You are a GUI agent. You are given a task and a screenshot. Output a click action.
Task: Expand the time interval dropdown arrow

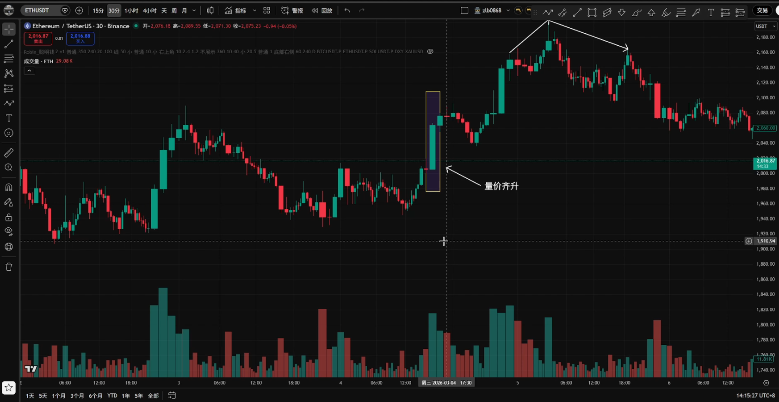pos(194,11)
